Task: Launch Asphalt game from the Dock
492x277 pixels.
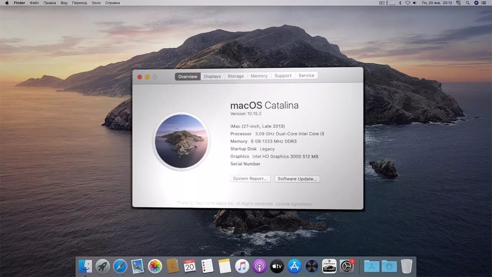Action: 329,266
